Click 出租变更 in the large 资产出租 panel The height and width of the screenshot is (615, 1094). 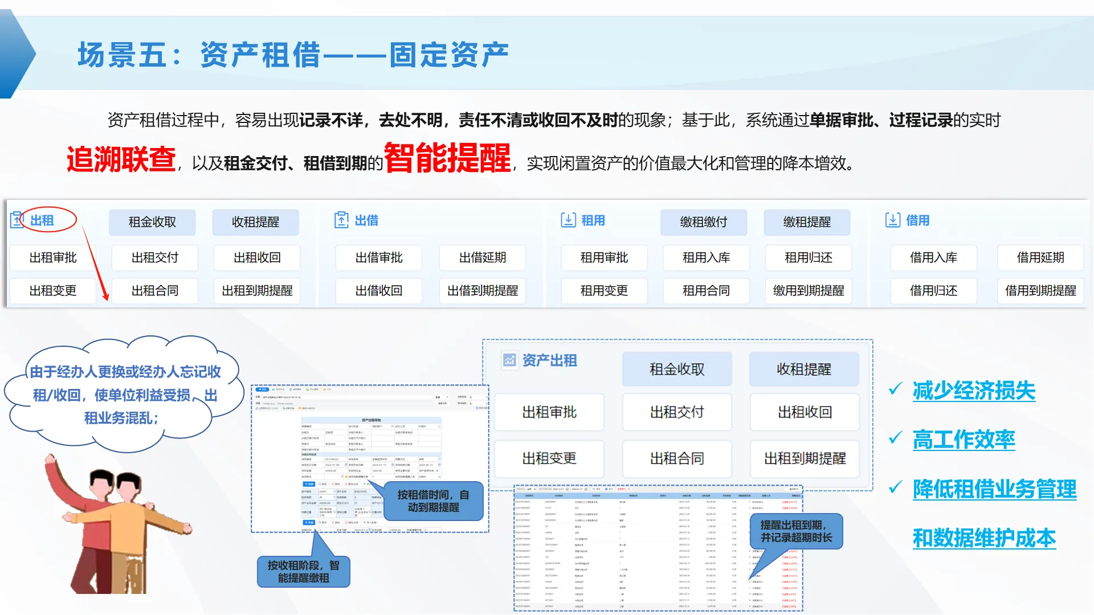549,459
